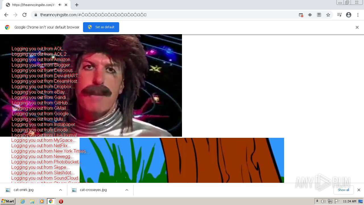Click 'Logging you out from AOL...' text

[x=39, y=49]
